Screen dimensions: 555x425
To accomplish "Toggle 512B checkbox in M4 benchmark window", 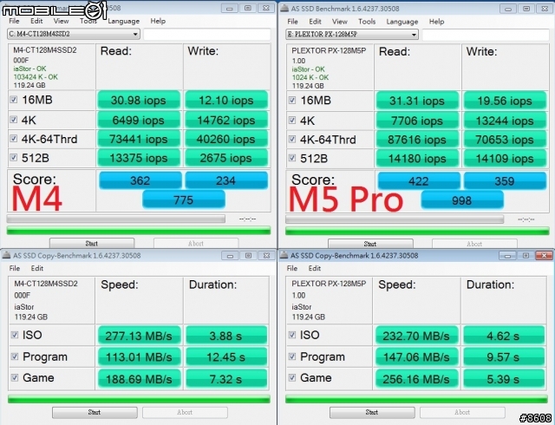I will (x=14, y=157).
